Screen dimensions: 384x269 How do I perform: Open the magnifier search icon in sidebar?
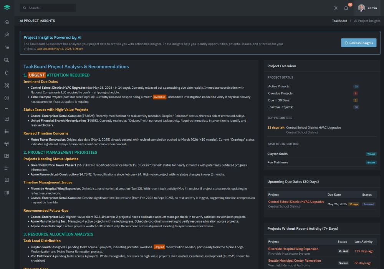pyautogui.click(x=7, y=35)
